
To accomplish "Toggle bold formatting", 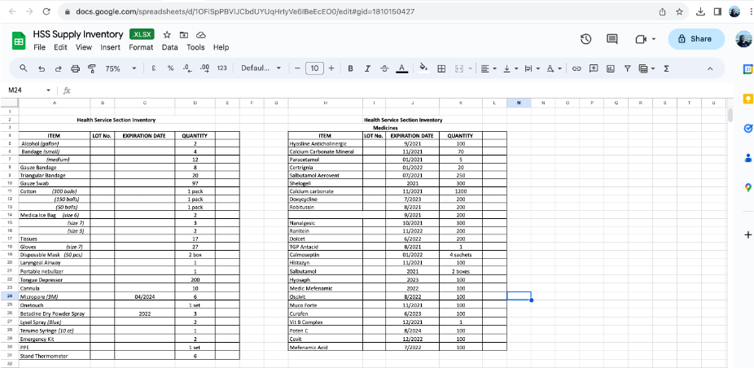I will [351, 68].
